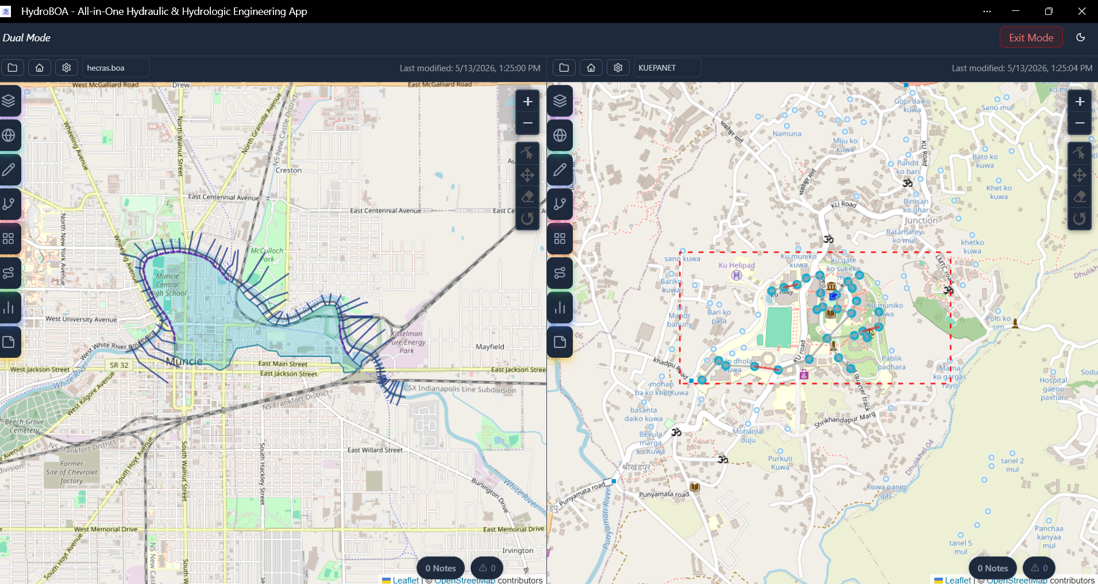The image size is (1098, 584).
Task: Toggle dark mode with the moon icon
Action: pyautogui.click(x=1081, y=37)
